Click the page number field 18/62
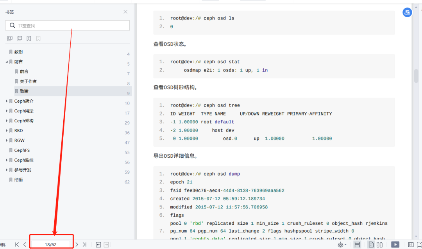Viewport: 422px width, 249px height. (50, 244)
